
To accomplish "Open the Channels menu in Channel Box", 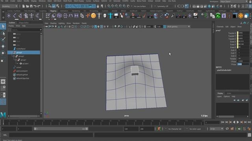I will pyautogui.click(x=220, y=27).
